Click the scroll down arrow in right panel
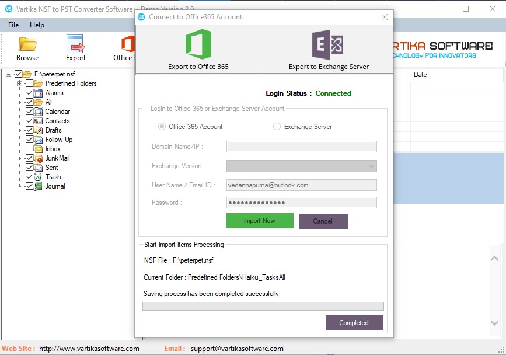This screenshot has height=355, width=506. (494, 323)
